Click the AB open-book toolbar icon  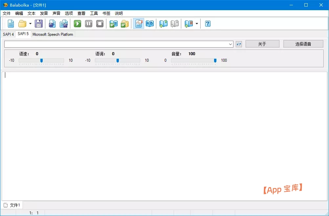[x=150, y=24]
